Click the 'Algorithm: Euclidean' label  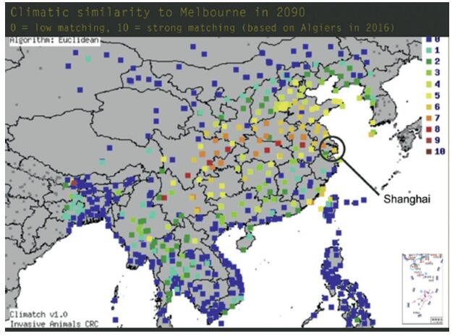(54, 40)
